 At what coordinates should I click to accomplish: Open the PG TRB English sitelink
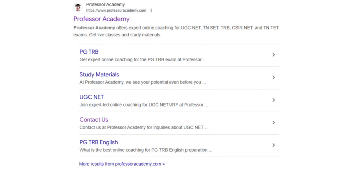[x=98, y=142]
